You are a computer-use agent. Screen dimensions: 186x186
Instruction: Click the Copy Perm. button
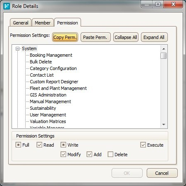65,37
